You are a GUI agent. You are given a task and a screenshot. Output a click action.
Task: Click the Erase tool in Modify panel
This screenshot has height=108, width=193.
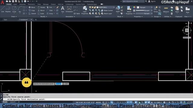coord(57,7)
